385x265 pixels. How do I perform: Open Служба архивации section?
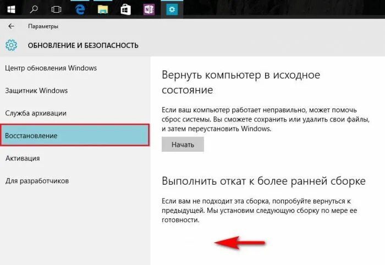pos(36,113)
